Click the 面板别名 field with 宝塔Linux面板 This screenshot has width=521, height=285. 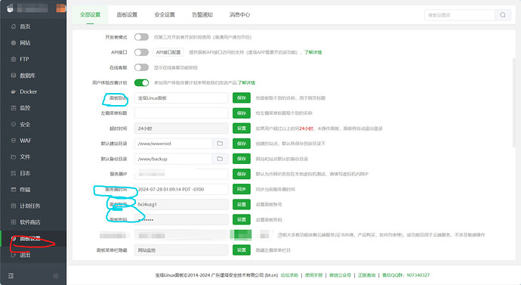(x=181, y=98)
